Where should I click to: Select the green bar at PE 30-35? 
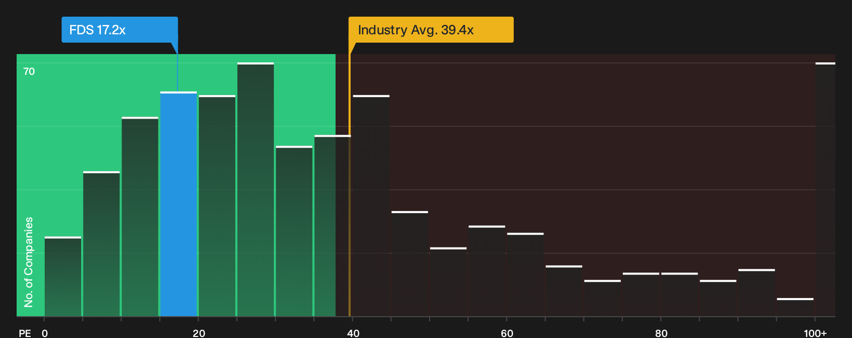click(294, 231)
